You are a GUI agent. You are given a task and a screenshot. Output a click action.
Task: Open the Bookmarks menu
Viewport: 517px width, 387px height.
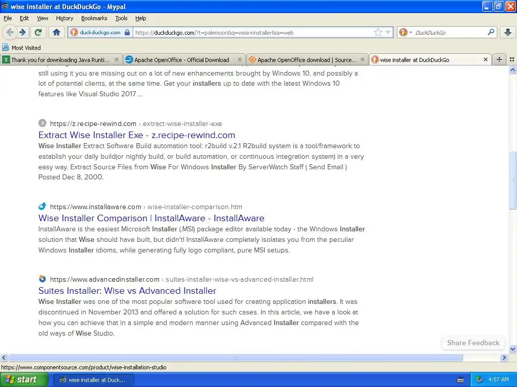[94, 18]
